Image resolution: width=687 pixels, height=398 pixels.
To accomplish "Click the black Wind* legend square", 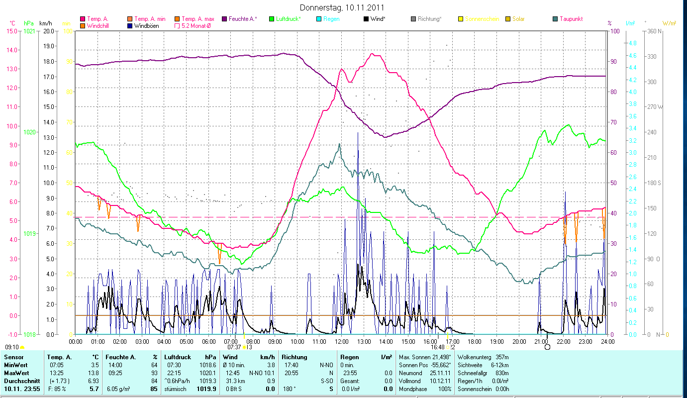I will [366, 19].
